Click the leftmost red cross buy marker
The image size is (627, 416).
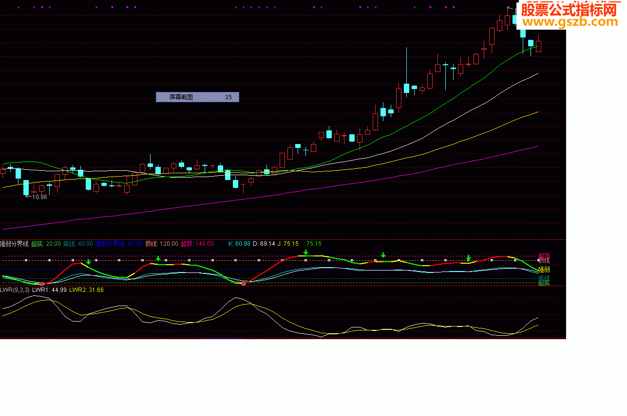[42, 284]
